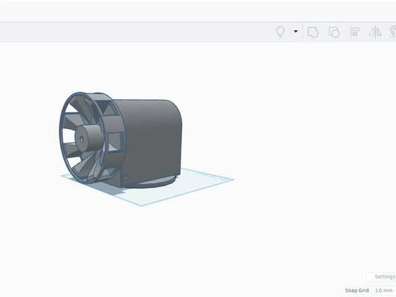Open the Snap Grid value dropdown

[x=384, y=290]
